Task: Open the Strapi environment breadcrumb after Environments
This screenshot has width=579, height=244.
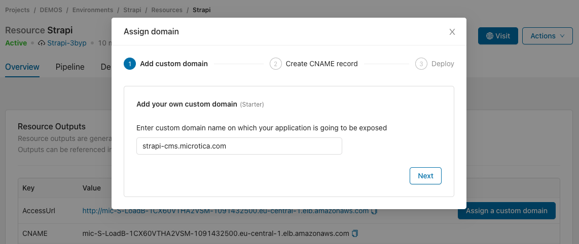Action: click(x=132, y=10)
